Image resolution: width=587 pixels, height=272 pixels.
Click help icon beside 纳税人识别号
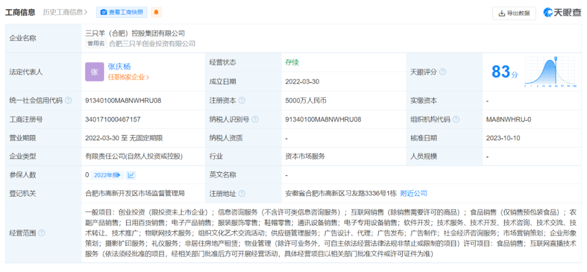[255, 119]
